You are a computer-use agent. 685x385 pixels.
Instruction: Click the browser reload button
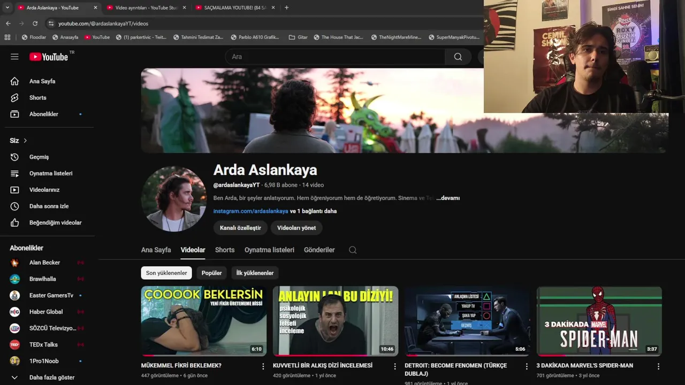(x=35, y=24)
